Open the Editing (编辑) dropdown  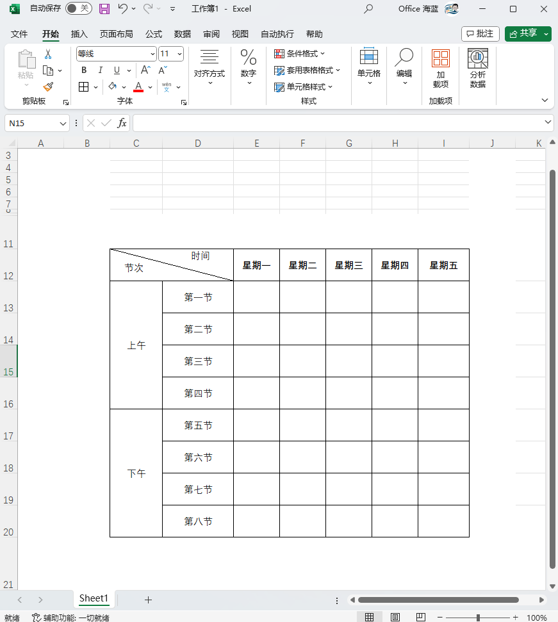click(404, 67)
